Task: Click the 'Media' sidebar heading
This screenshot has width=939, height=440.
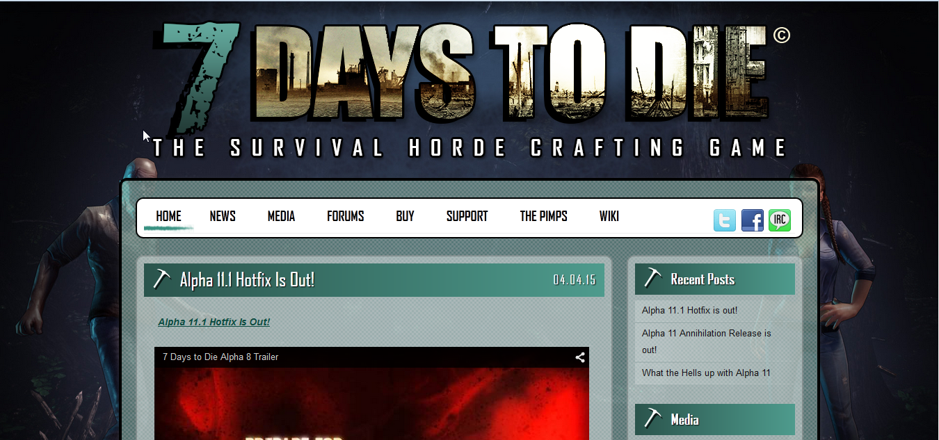Action: click(x=684, y=419)
